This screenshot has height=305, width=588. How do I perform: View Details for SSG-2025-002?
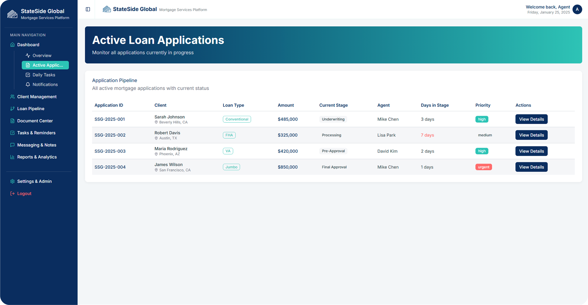531,135
